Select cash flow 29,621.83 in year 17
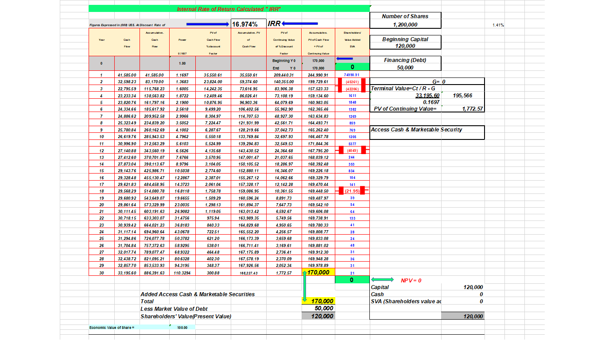The image size is (605, 340). pos(127,184)
